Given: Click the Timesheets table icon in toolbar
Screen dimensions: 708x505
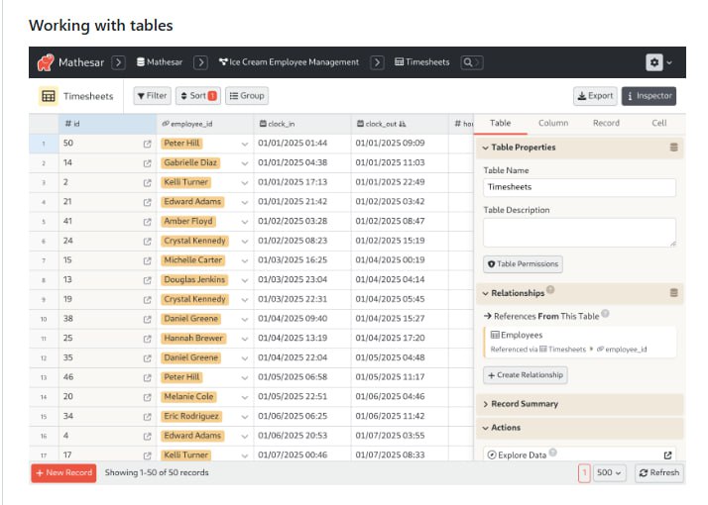Looking at the screenshot, I should [x=48, y=96].
